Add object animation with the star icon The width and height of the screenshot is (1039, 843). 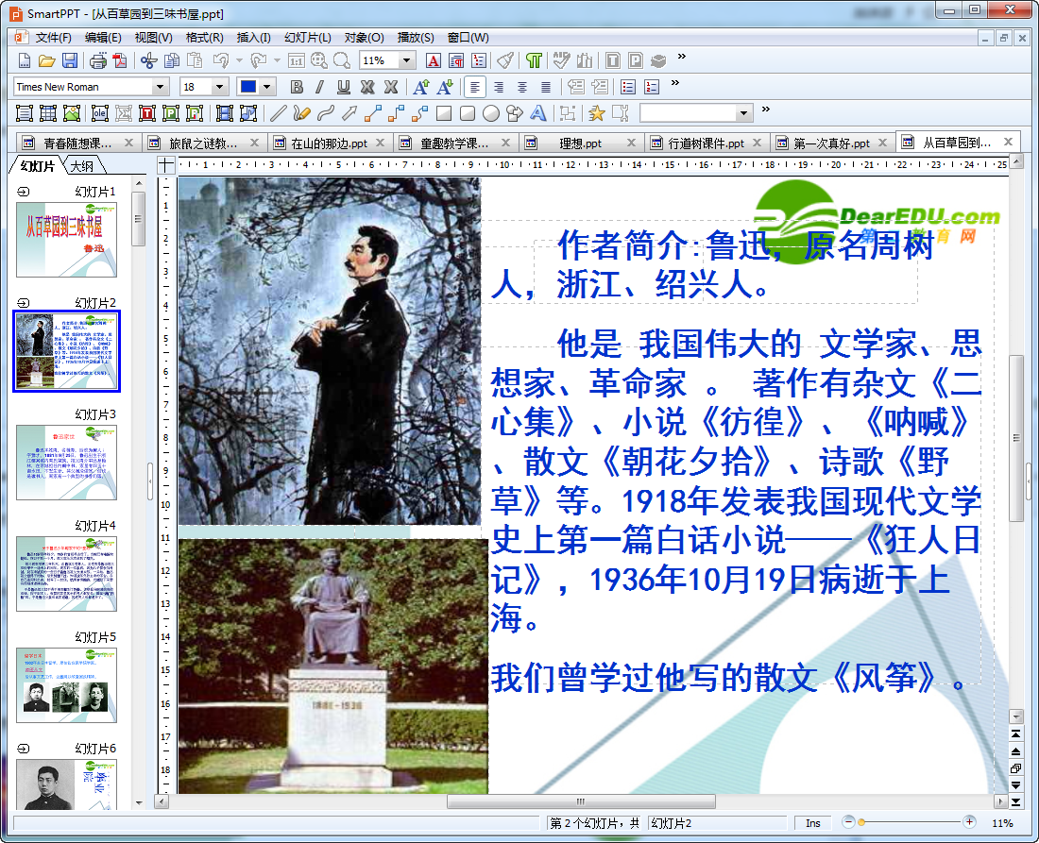point(596,113)
